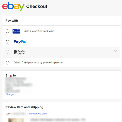
Task: Click the Review item and shipping heading
Action: tap(24, 107)
